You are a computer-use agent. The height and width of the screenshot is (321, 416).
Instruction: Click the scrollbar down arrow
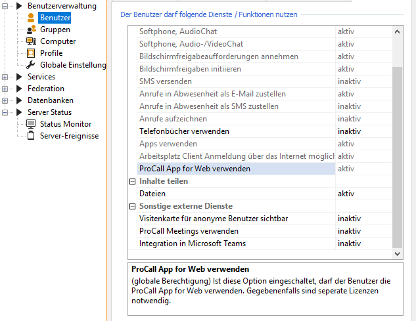397,253
